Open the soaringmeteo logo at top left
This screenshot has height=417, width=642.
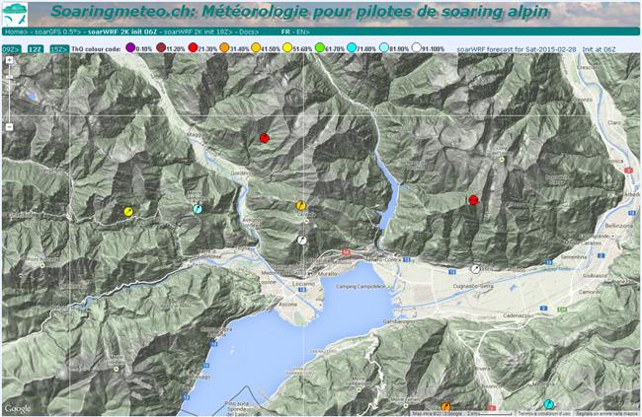click(15, 14)
